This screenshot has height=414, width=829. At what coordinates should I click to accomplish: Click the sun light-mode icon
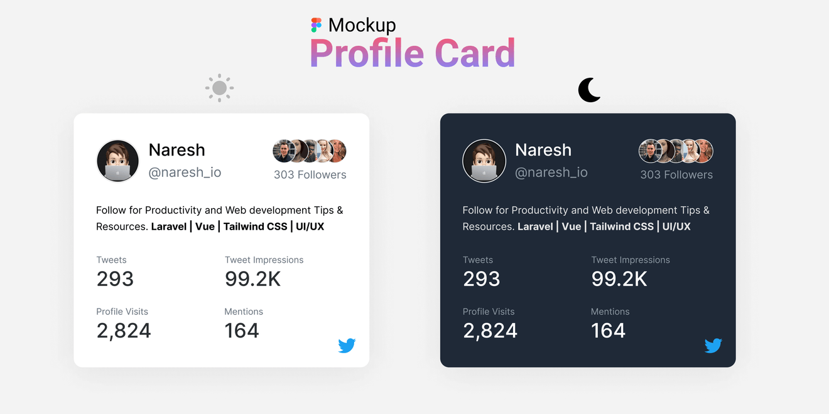point(219,88)
